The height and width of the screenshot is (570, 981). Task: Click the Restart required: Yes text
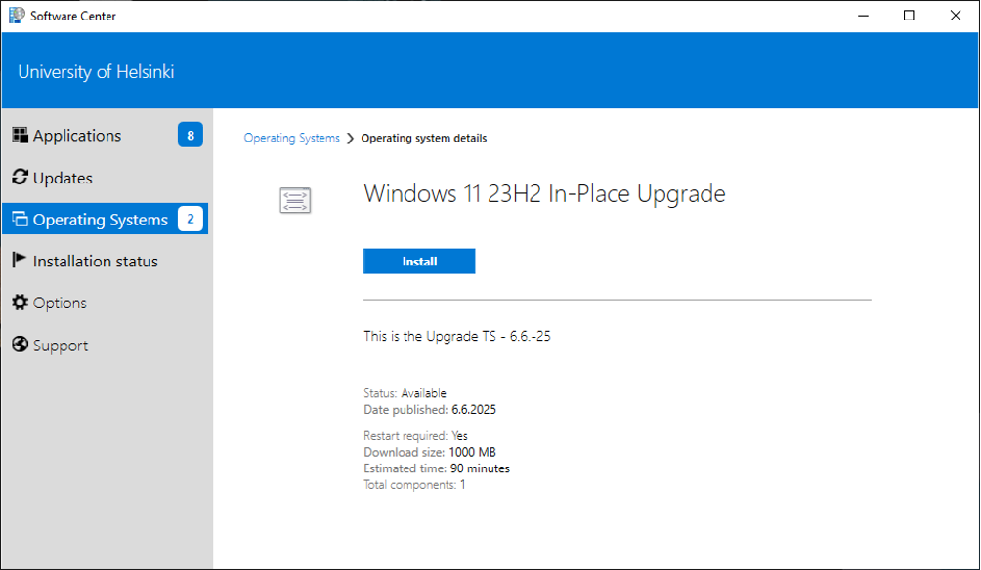[415, 436]
